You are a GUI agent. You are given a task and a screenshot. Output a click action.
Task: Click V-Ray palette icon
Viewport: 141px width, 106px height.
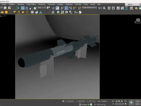pyautogui.click(x=66, y=12)
